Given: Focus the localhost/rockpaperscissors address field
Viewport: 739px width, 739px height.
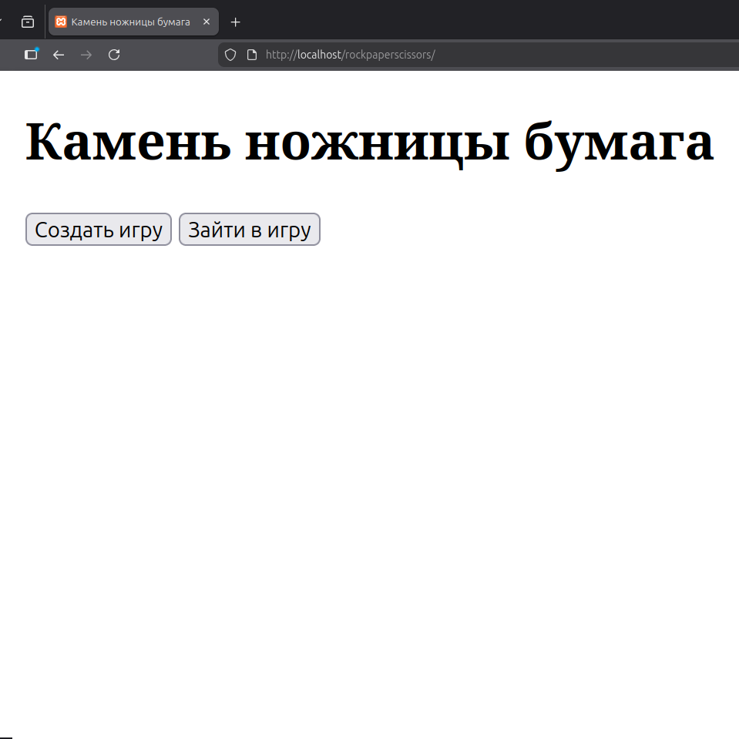Looking at the screenshot, I should click(x=462, y=55).
